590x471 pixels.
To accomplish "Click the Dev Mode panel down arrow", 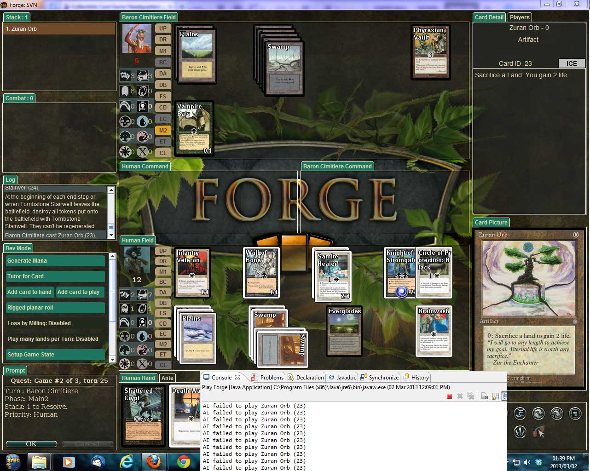I will 112,359.
